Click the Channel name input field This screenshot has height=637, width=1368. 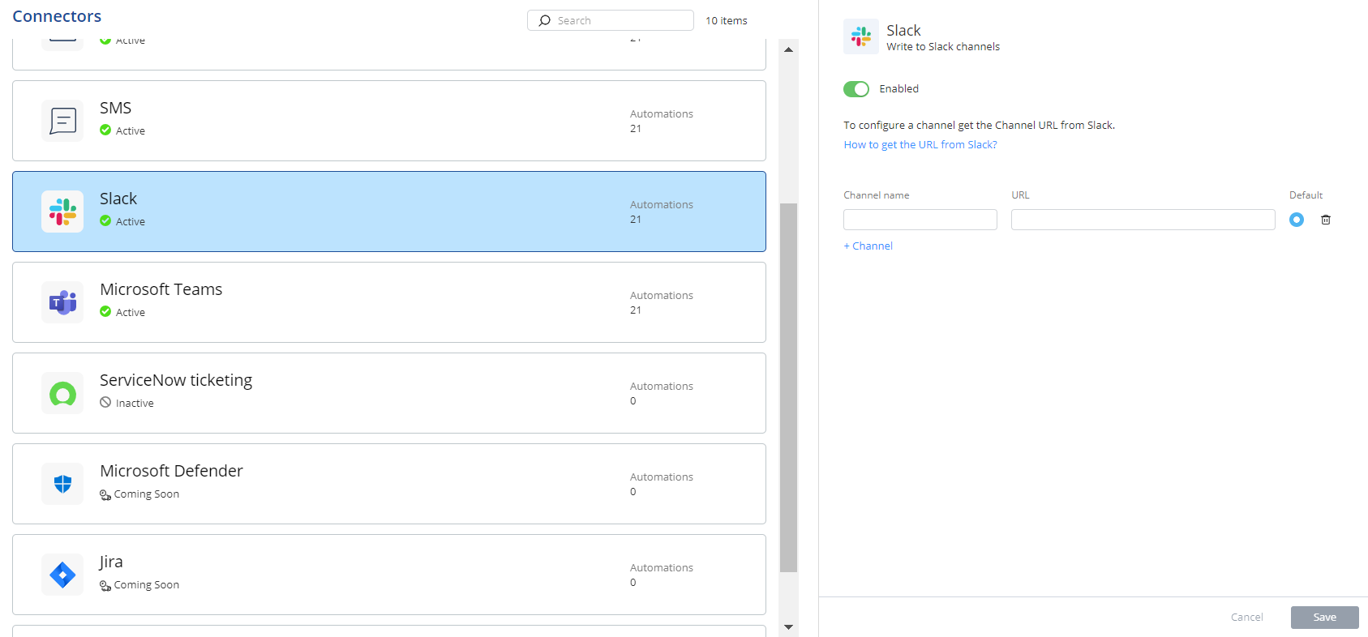[x=920, y=220]
